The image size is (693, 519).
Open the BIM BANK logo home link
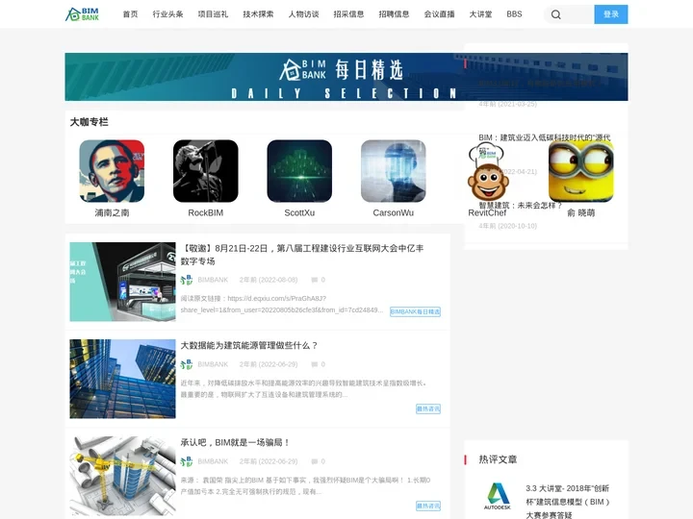82,14
